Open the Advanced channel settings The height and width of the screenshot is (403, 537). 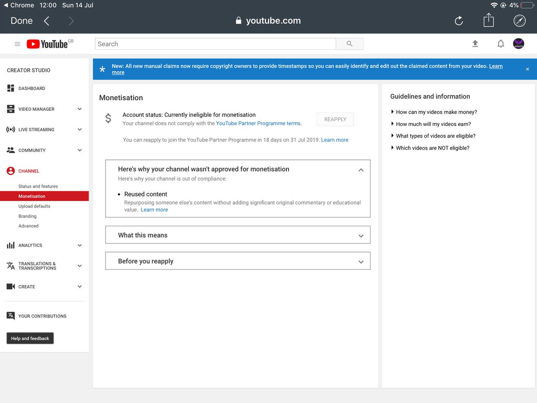(28, 226)
